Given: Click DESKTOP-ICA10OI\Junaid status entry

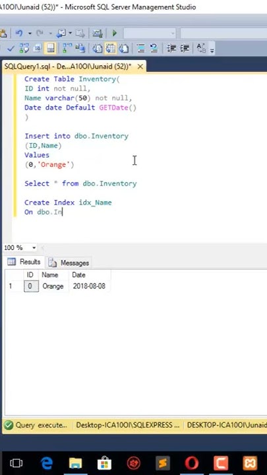Looking at the screenshot, I should tap(226, 426).
